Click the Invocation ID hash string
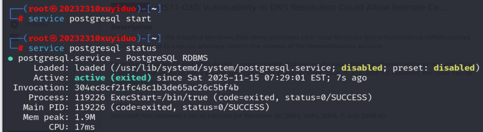483x132 pixels. coord(156,88)
